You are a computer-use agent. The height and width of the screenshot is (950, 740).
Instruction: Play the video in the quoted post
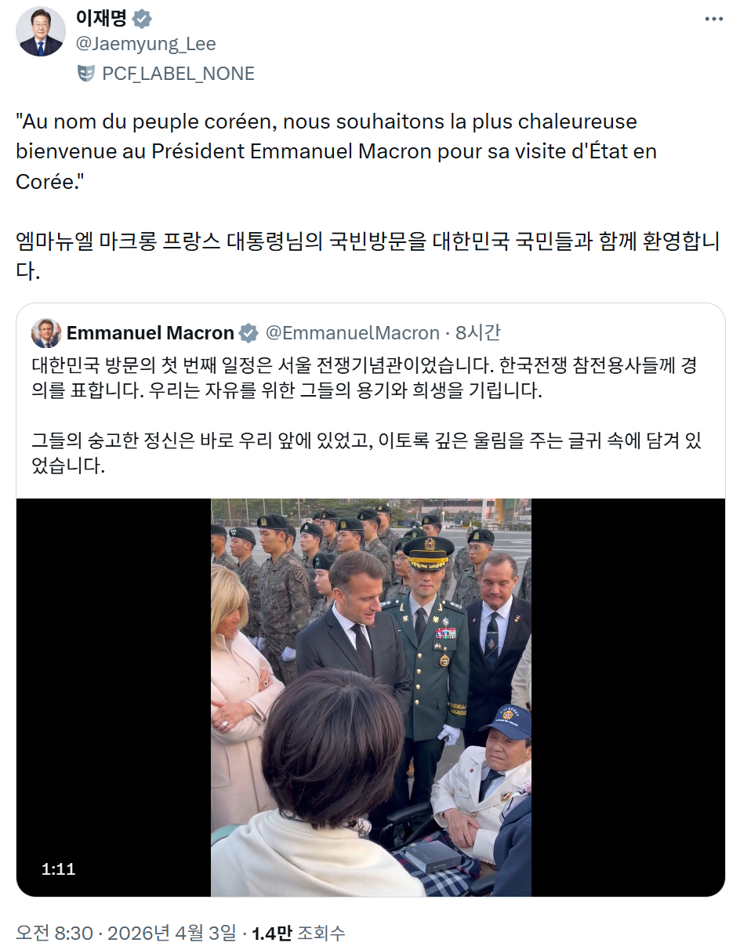click(x=371, y=698)
